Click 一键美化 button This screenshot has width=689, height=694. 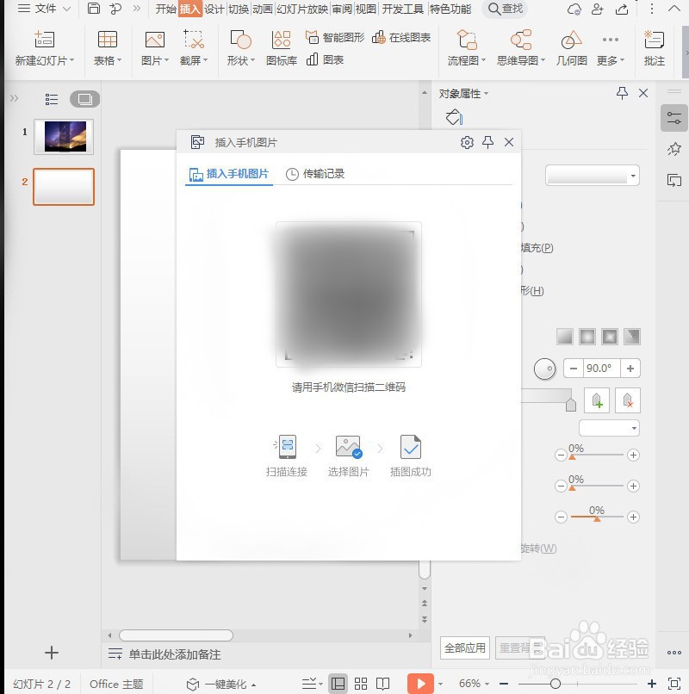(221, 685)
